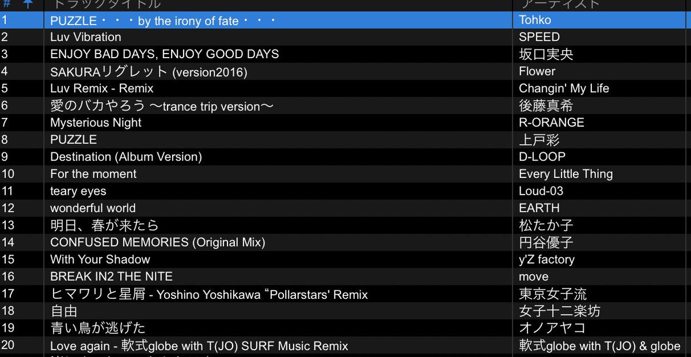
Task: Sort by the アーティスト column header
Action: point(560,4)
